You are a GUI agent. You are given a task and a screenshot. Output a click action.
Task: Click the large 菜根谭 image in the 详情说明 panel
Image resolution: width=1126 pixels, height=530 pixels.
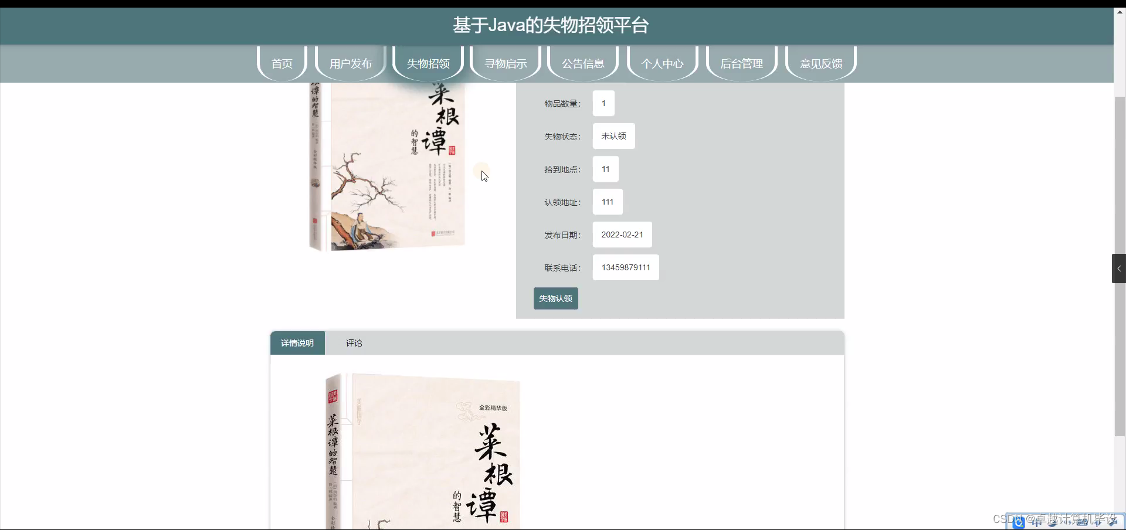point(423,451)
